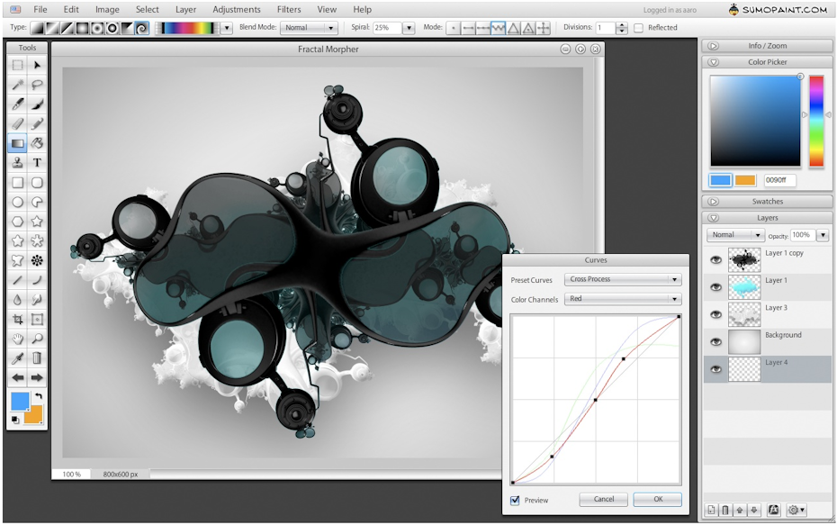Image resolution: width=837 pixels, height=525 pixels.
Task: Pick the Zigzag line mode in the options bar
Action: [x=497, y=27]
